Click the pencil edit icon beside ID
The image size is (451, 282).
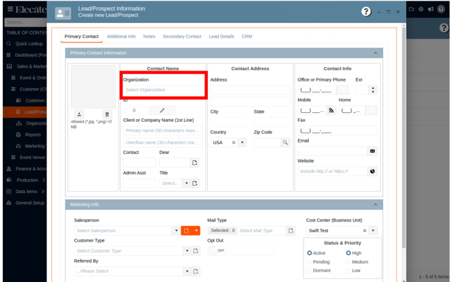pyautogui.click(x=162, y=110)
